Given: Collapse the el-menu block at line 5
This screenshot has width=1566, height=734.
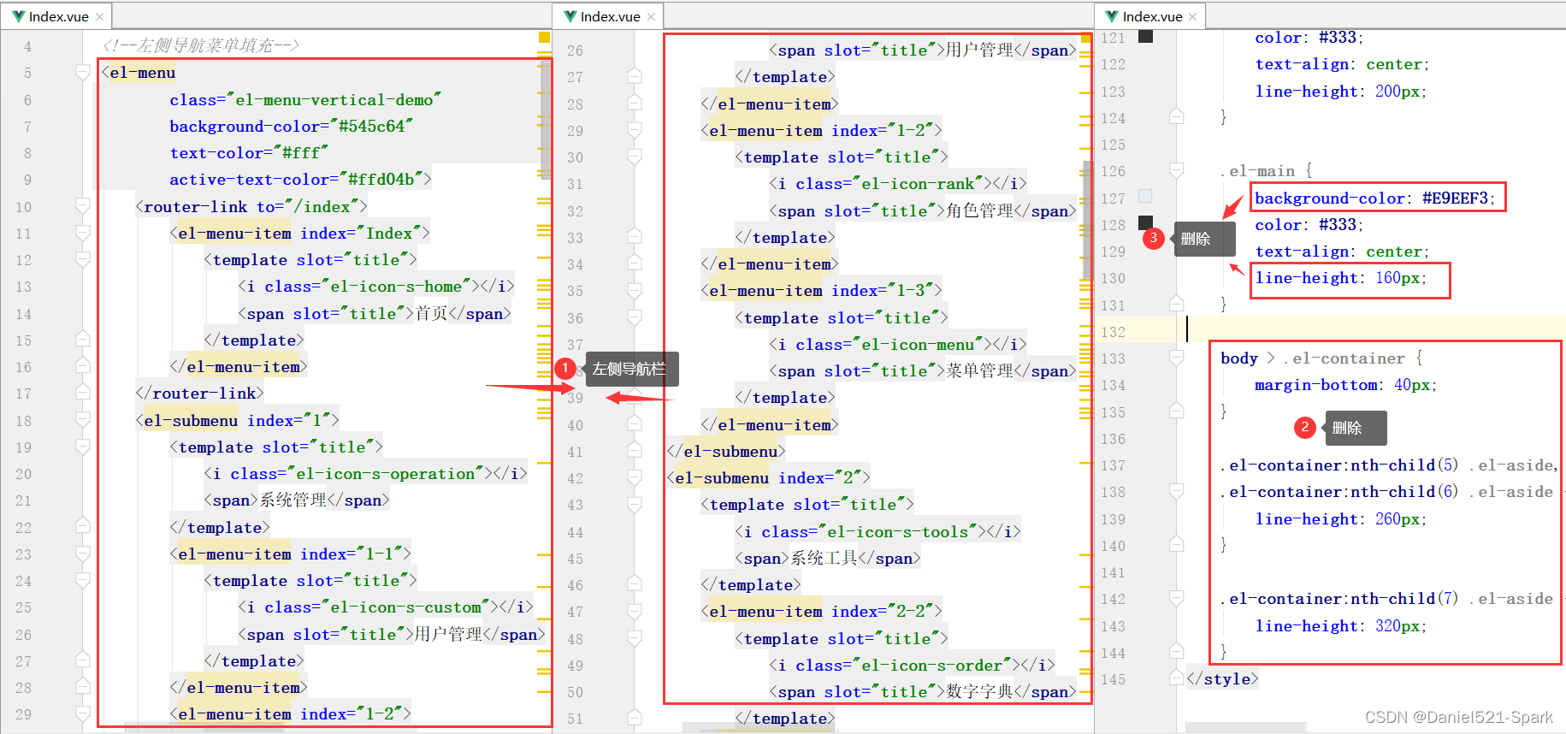Looking at the screenshot, I should [x=83, y=73].
